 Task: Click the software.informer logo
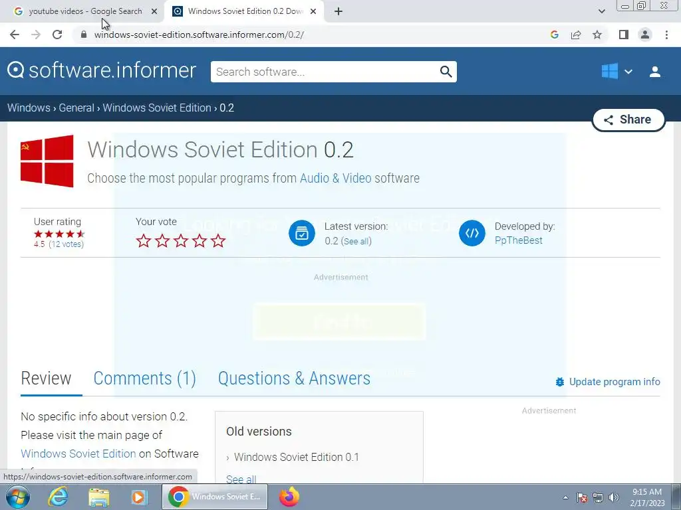102,70
